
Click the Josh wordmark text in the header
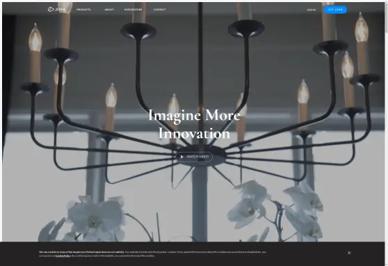(60, 10)
